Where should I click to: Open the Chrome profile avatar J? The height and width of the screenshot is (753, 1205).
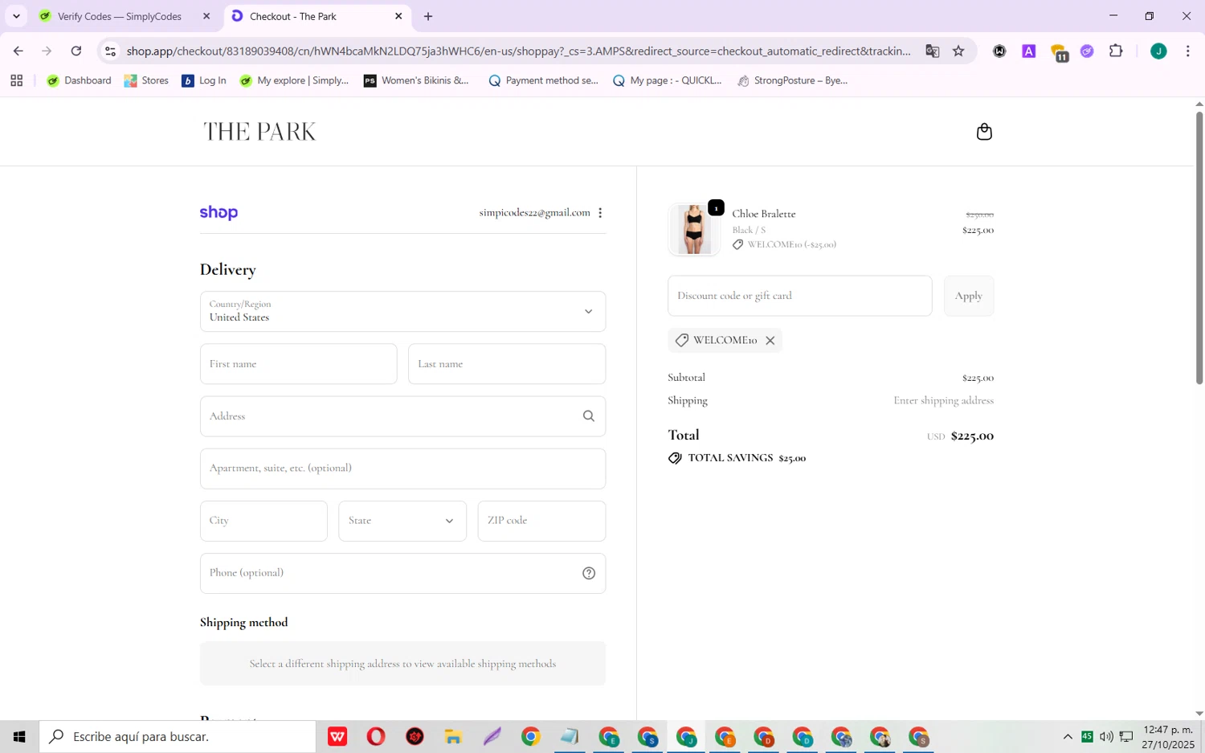[1158, 51]
